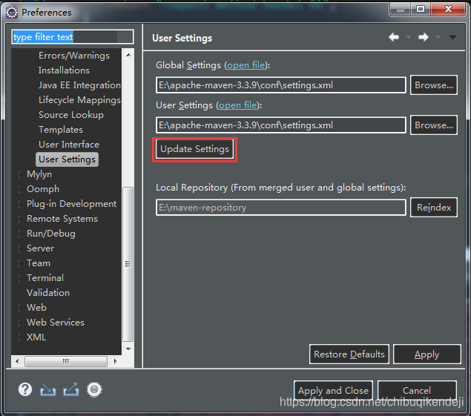Expand the Web Services node
The height and width of the screenshot is (416, 471).
pos(20,323)
